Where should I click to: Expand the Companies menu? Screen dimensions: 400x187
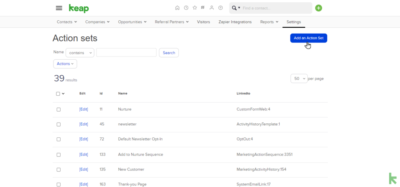click(x=97, y=22)
